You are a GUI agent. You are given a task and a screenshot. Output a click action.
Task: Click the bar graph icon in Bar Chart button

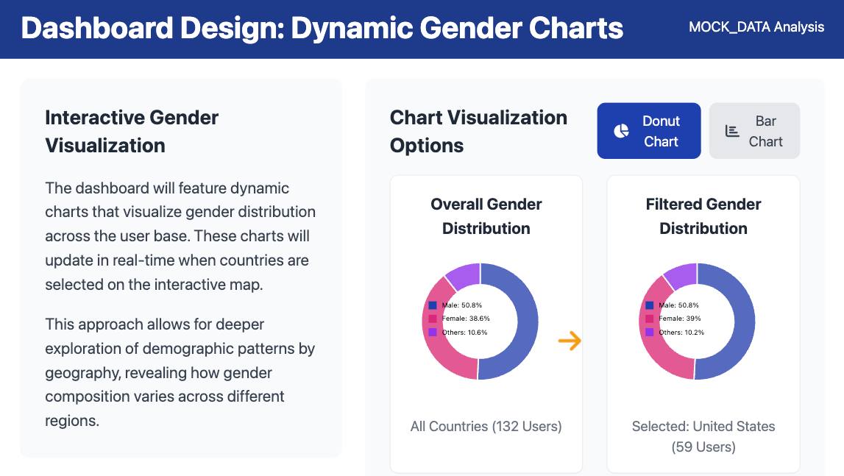pyautogui.click(x=732, y=131)
